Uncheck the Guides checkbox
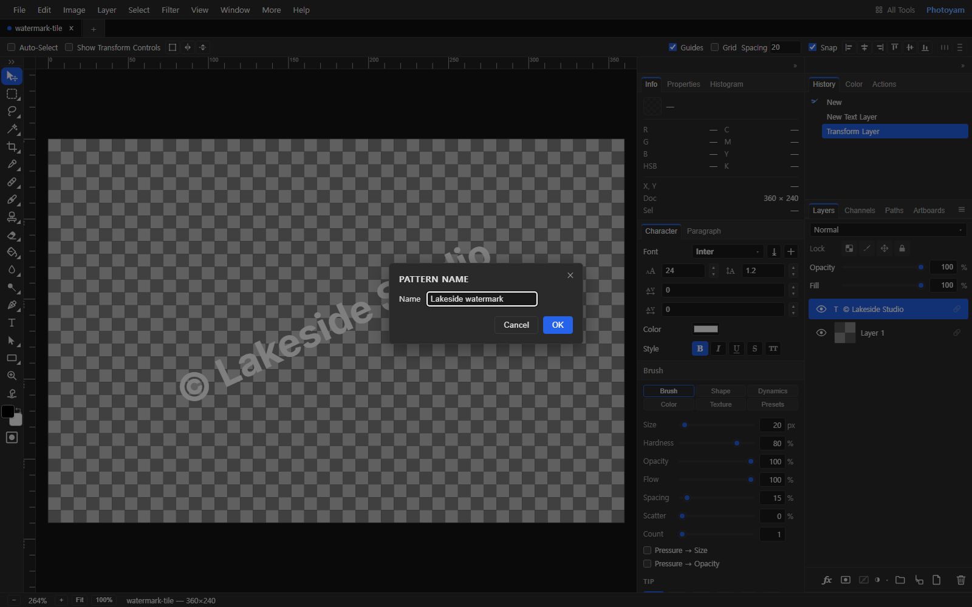 pyautogui.click(x=673, y=47)
